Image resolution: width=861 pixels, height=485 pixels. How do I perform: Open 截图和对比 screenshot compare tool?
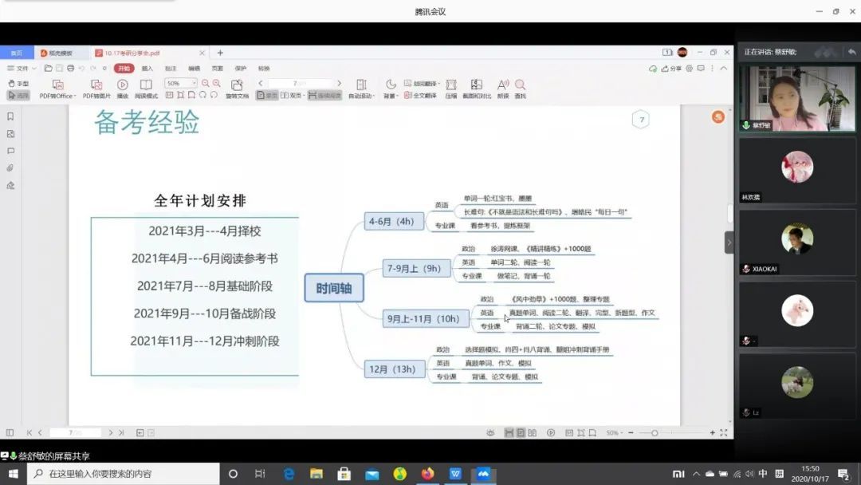(x=476, y=89)
